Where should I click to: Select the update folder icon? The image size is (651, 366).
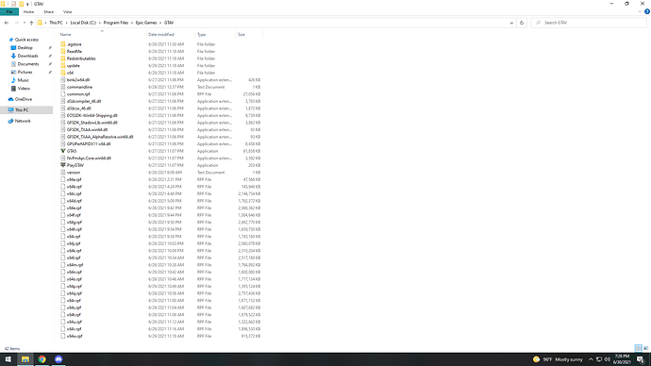click(63, 66)
